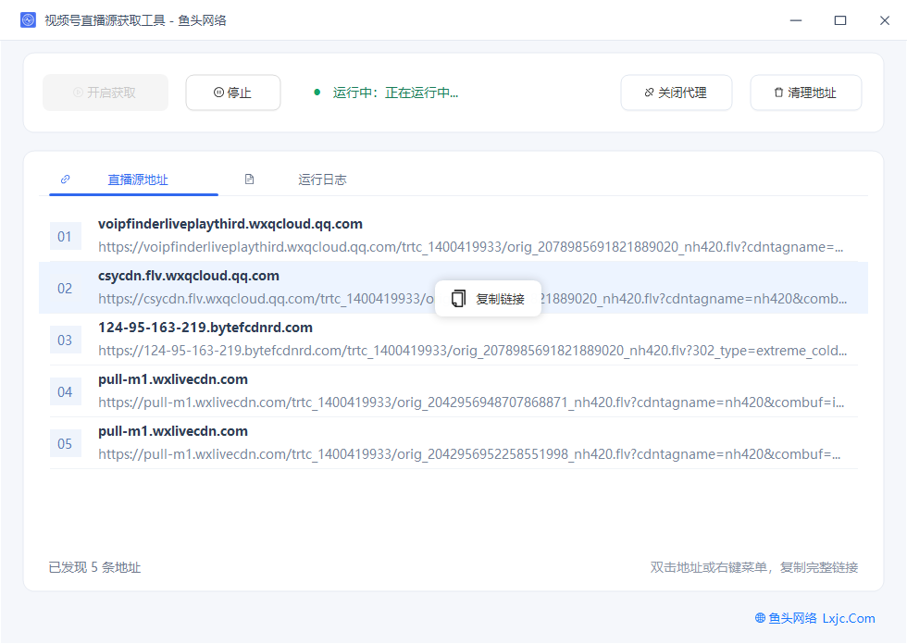Click the link icon beside 直播源地址 tab
Viewport: 907px width, 644px height.
pyautogui.click(x=66, y=180)
